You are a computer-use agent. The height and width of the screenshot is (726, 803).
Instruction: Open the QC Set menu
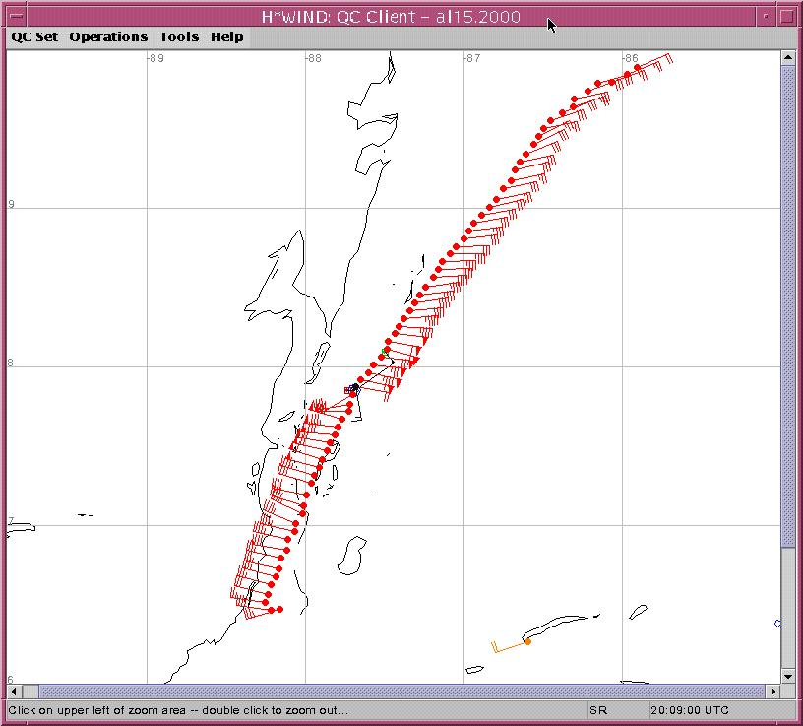click(x=34, y=37)
